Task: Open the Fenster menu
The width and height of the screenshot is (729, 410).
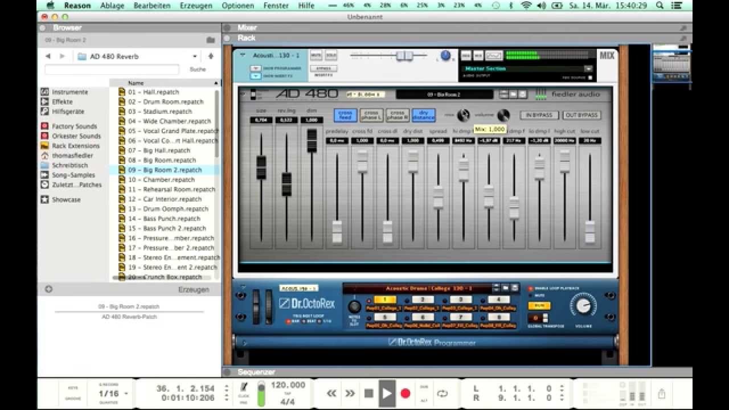Action: (x=276, y=5)
